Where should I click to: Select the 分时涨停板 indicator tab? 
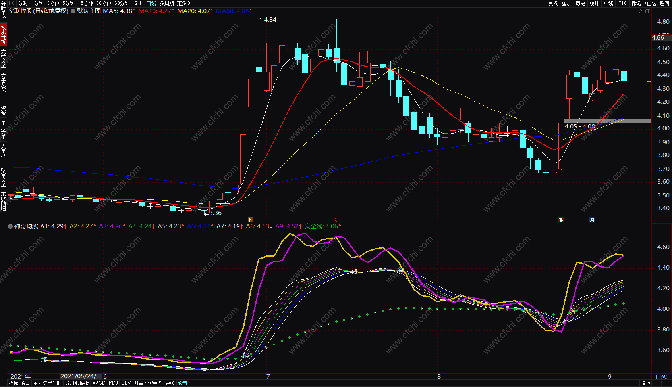(77, 383)
